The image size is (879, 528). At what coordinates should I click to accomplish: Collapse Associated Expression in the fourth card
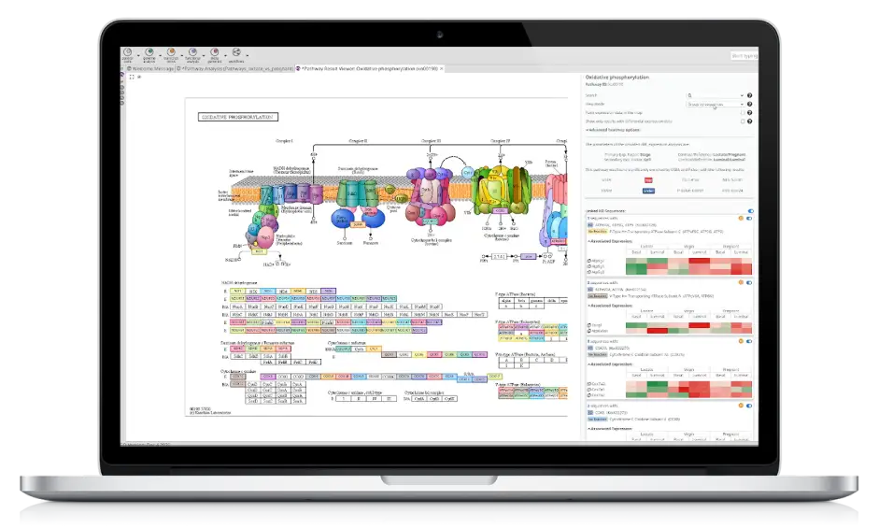click(x=610, y=429)
